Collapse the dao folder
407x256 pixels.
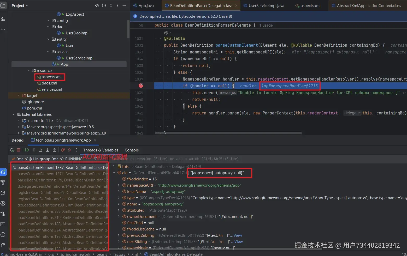click(x=48, y=27)
